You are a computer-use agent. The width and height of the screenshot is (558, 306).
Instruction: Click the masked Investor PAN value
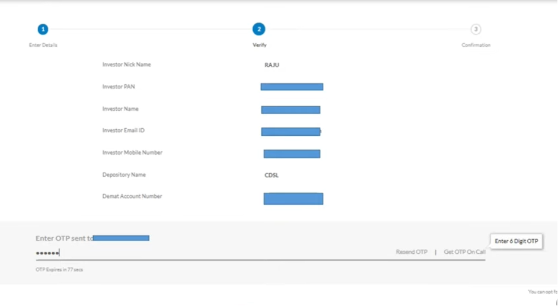click(292, 87)
